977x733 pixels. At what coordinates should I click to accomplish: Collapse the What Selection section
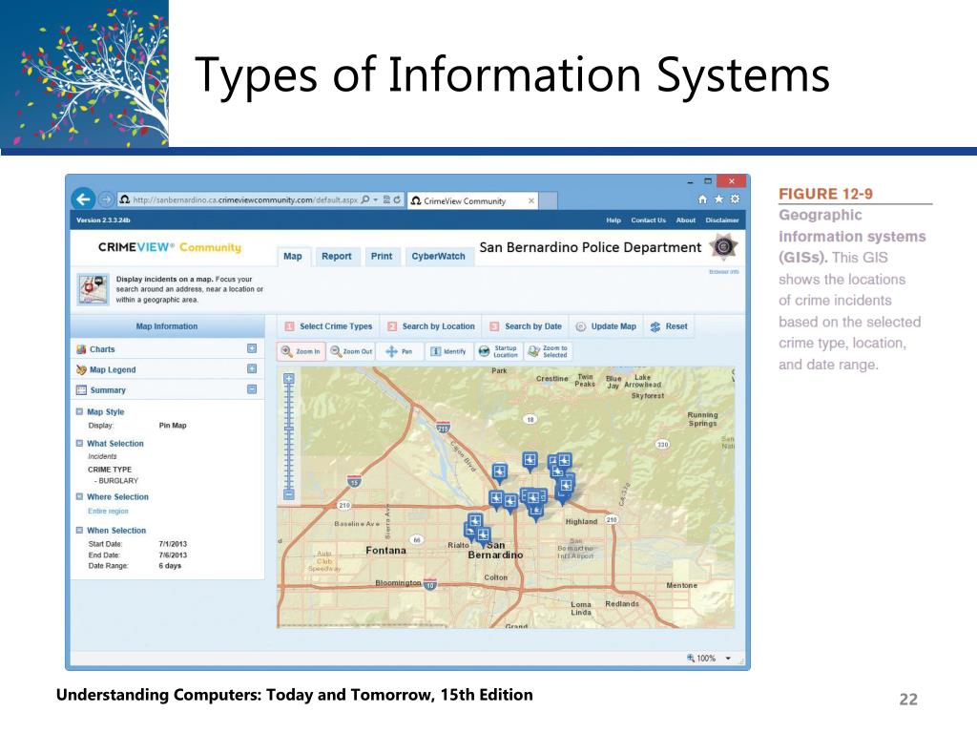[x=79, y=444]
